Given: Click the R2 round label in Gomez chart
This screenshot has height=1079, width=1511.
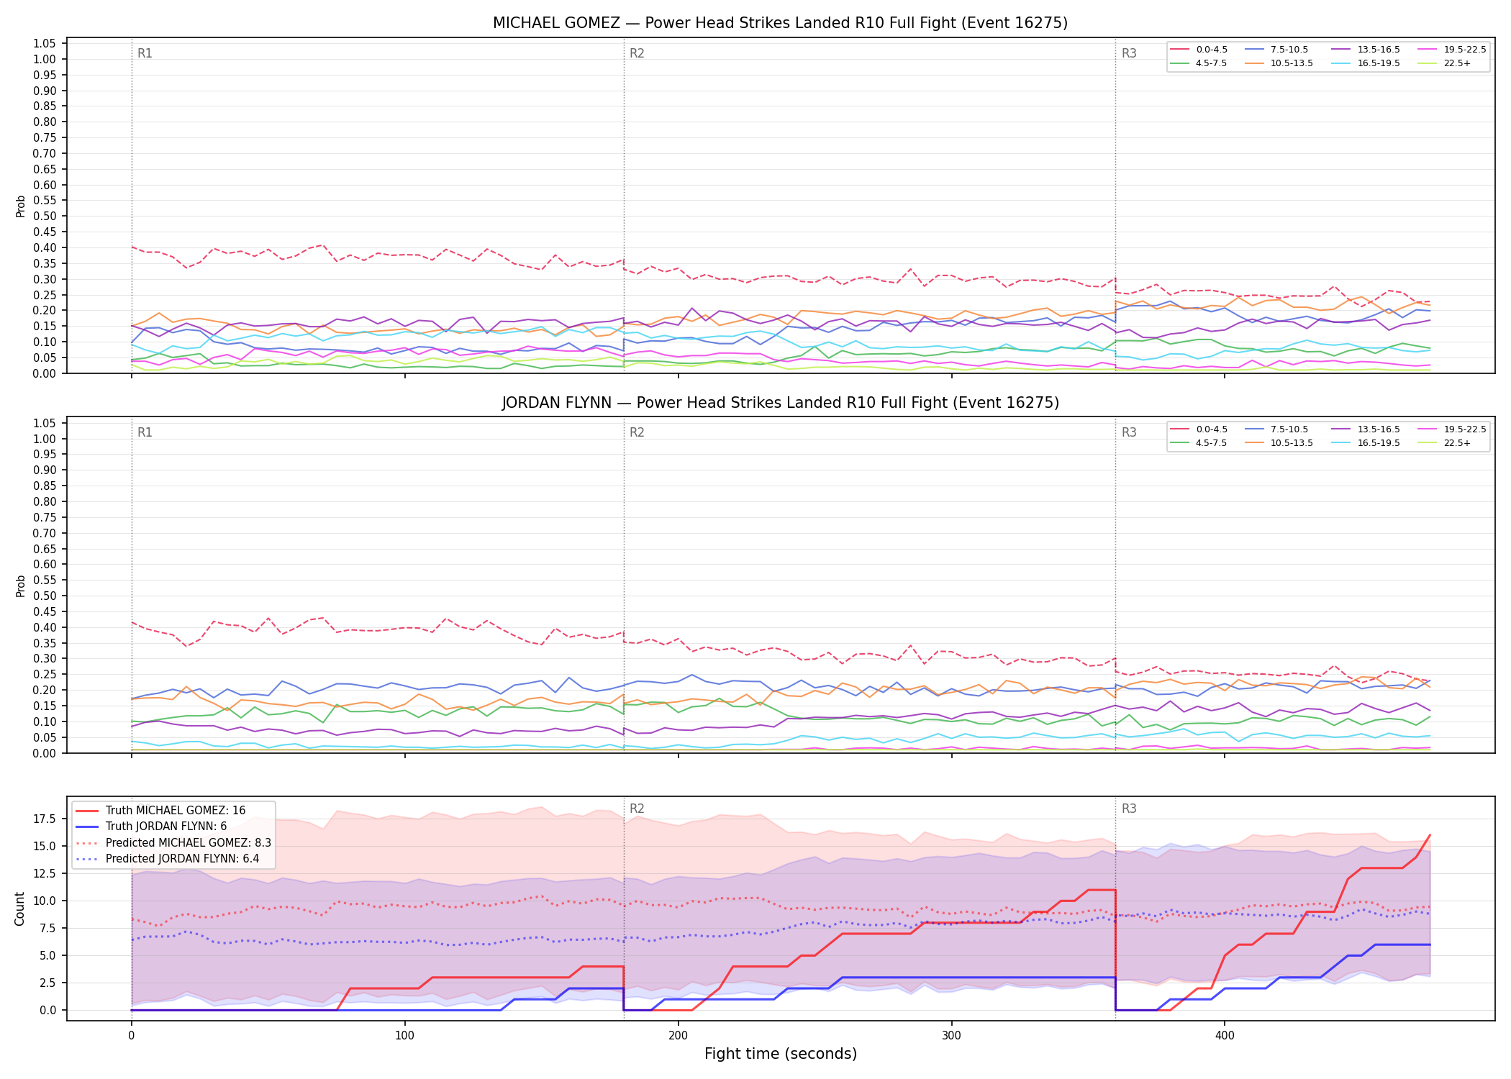Looking at the screenshot, I should 637,53.
